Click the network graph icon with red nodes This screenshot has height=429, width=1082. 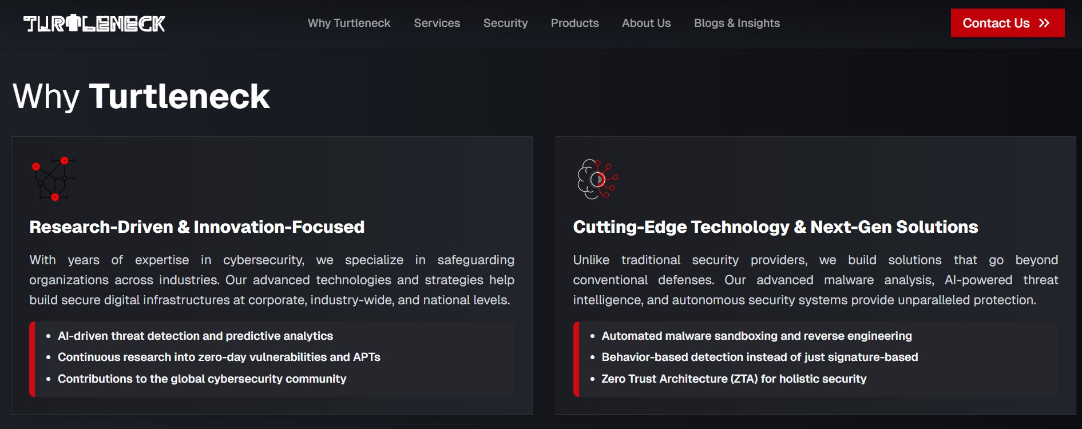[54, 179]
